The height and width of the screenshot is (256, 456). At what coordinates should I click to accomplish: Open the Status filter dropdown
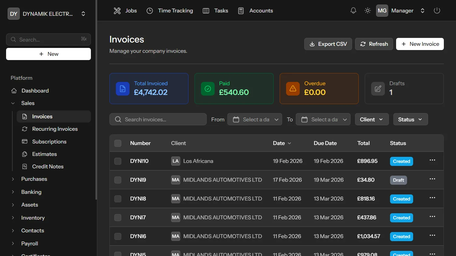(x=411, y=120)
